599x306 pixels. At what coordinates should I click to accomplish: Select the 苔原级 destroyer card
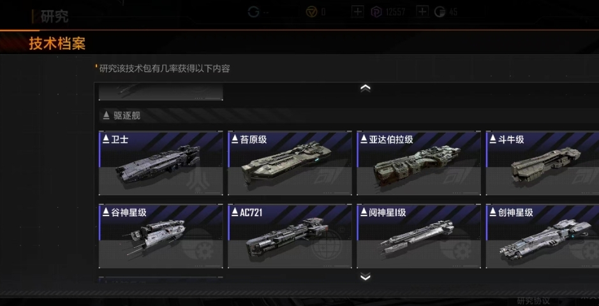point(290,163)
